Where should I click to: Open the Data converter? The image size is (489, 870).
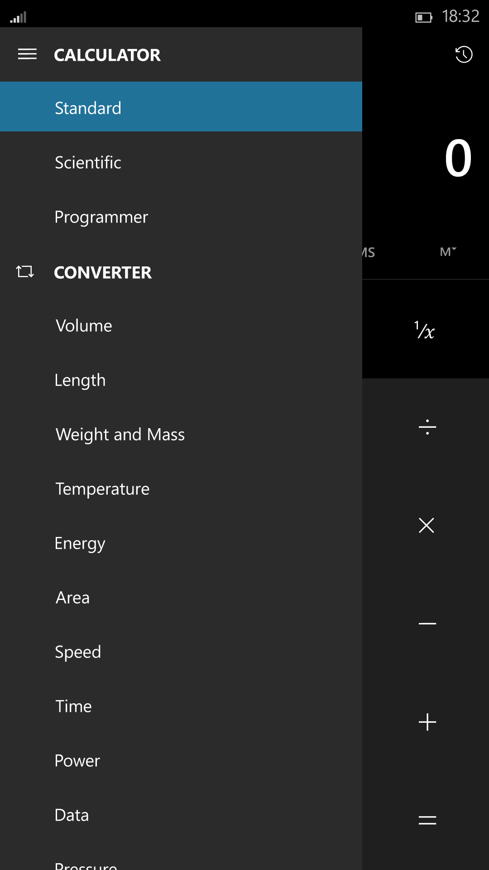(x=181, y=815)
